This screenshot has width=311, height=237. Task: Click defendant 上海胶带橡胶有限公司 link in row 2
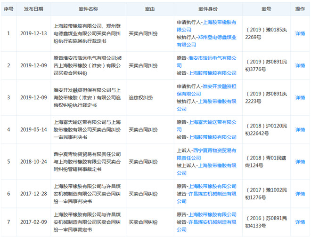[x=212, y=73]
